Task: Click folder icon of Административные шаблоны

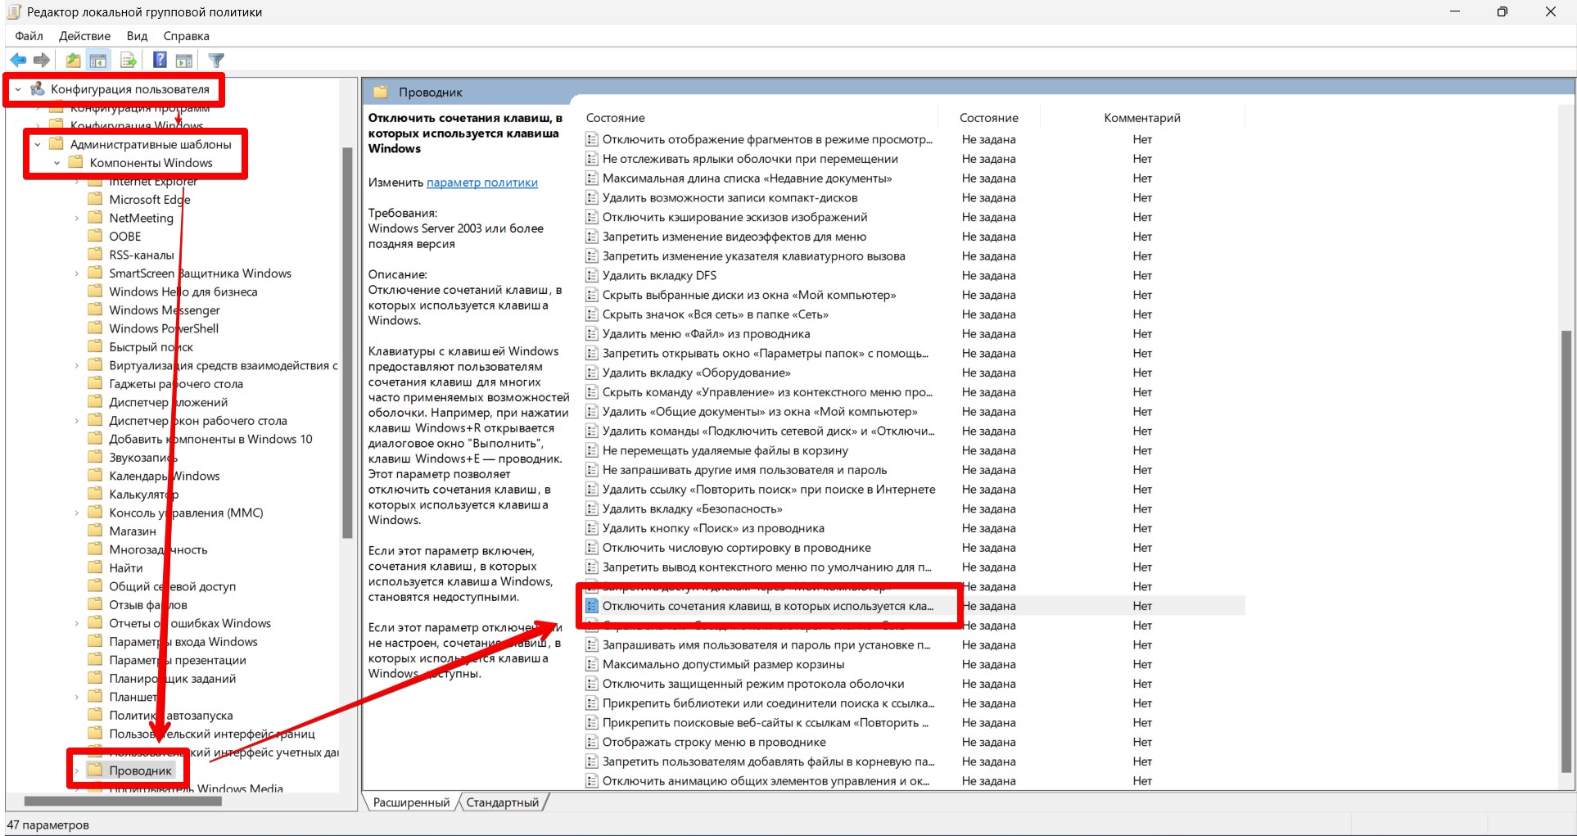Action: pyautogui.click(x=56, y=144)
